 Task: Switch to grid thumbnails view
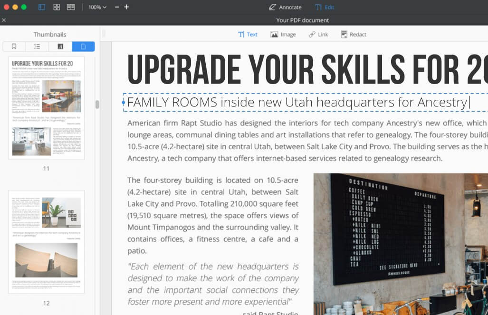click(x=57, y=7)
